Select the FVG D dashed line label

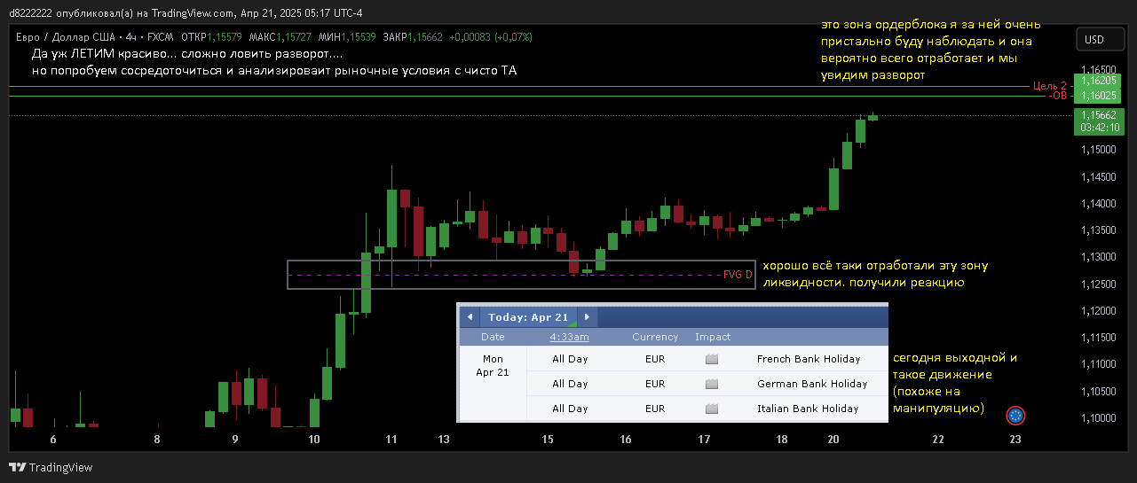coord(737,275)
